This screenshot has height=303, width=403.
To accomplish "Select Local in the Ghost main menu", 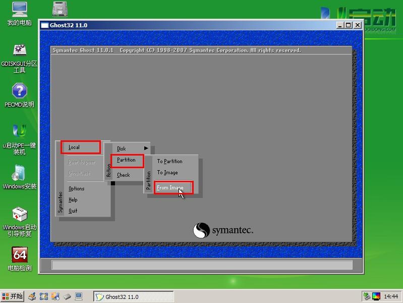I will tap(81, 147).
